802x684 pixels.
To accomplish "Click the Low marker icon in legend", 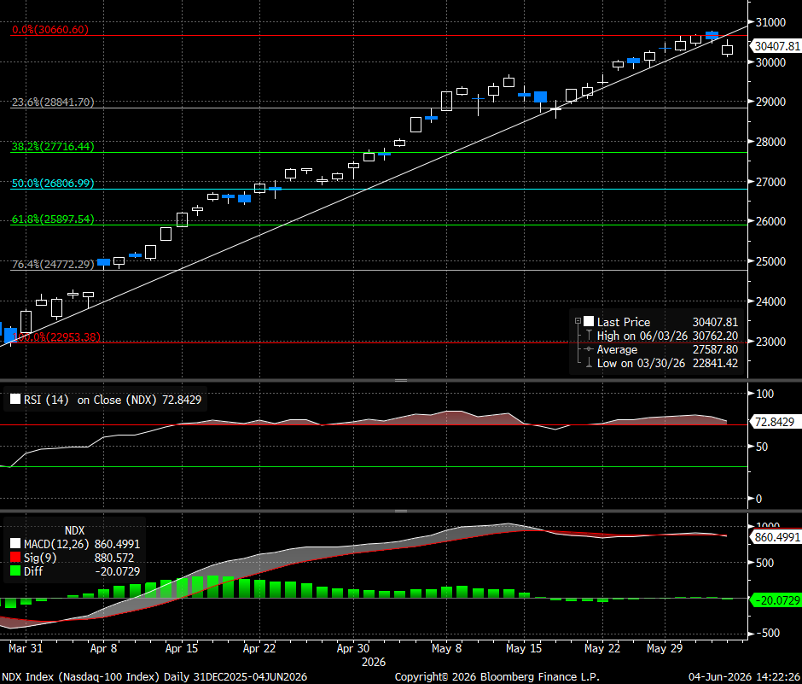I will click(589, 363).
